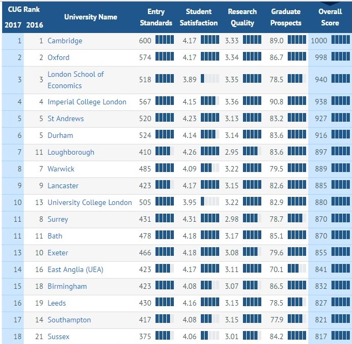
Task: Click Exeter 2017 rank value 13
Action: 17,253
